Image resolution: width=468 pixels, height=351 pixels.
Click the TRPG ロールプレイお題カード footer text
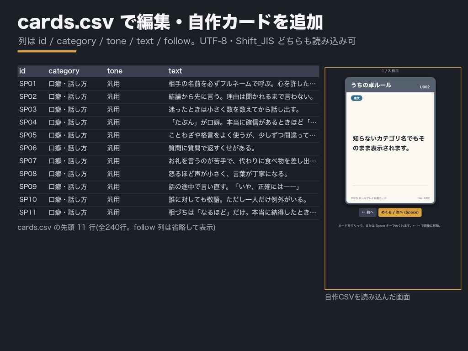[369, 198]
